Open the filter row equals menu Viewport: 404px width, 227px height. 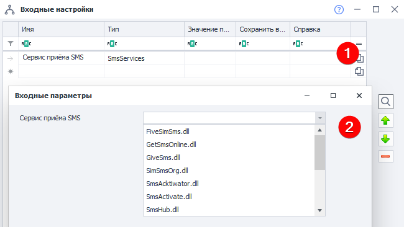(x=359, y=43)
